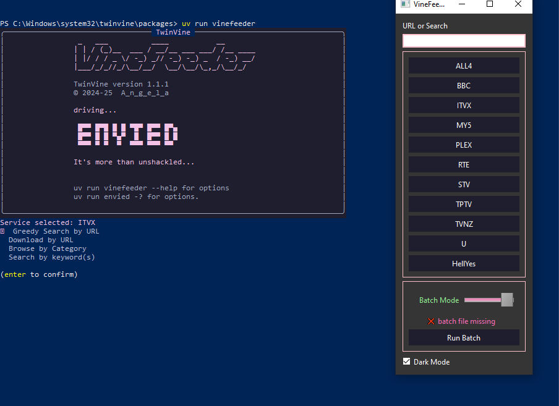Toggle the Batch Mode slider switch
Viewport: 559px width, 406px height.
coord(489,300)
